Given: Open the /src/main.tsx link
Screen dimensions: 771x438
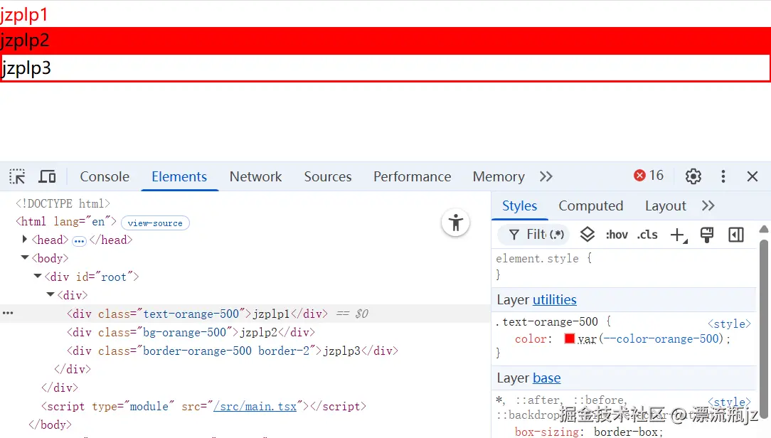Looking at the screenshot, I should [x=255, y=407].
